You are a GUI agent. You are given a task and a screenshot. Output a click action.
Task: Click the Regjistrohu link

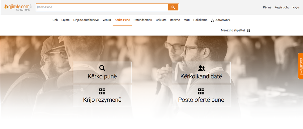pos(282,7)
